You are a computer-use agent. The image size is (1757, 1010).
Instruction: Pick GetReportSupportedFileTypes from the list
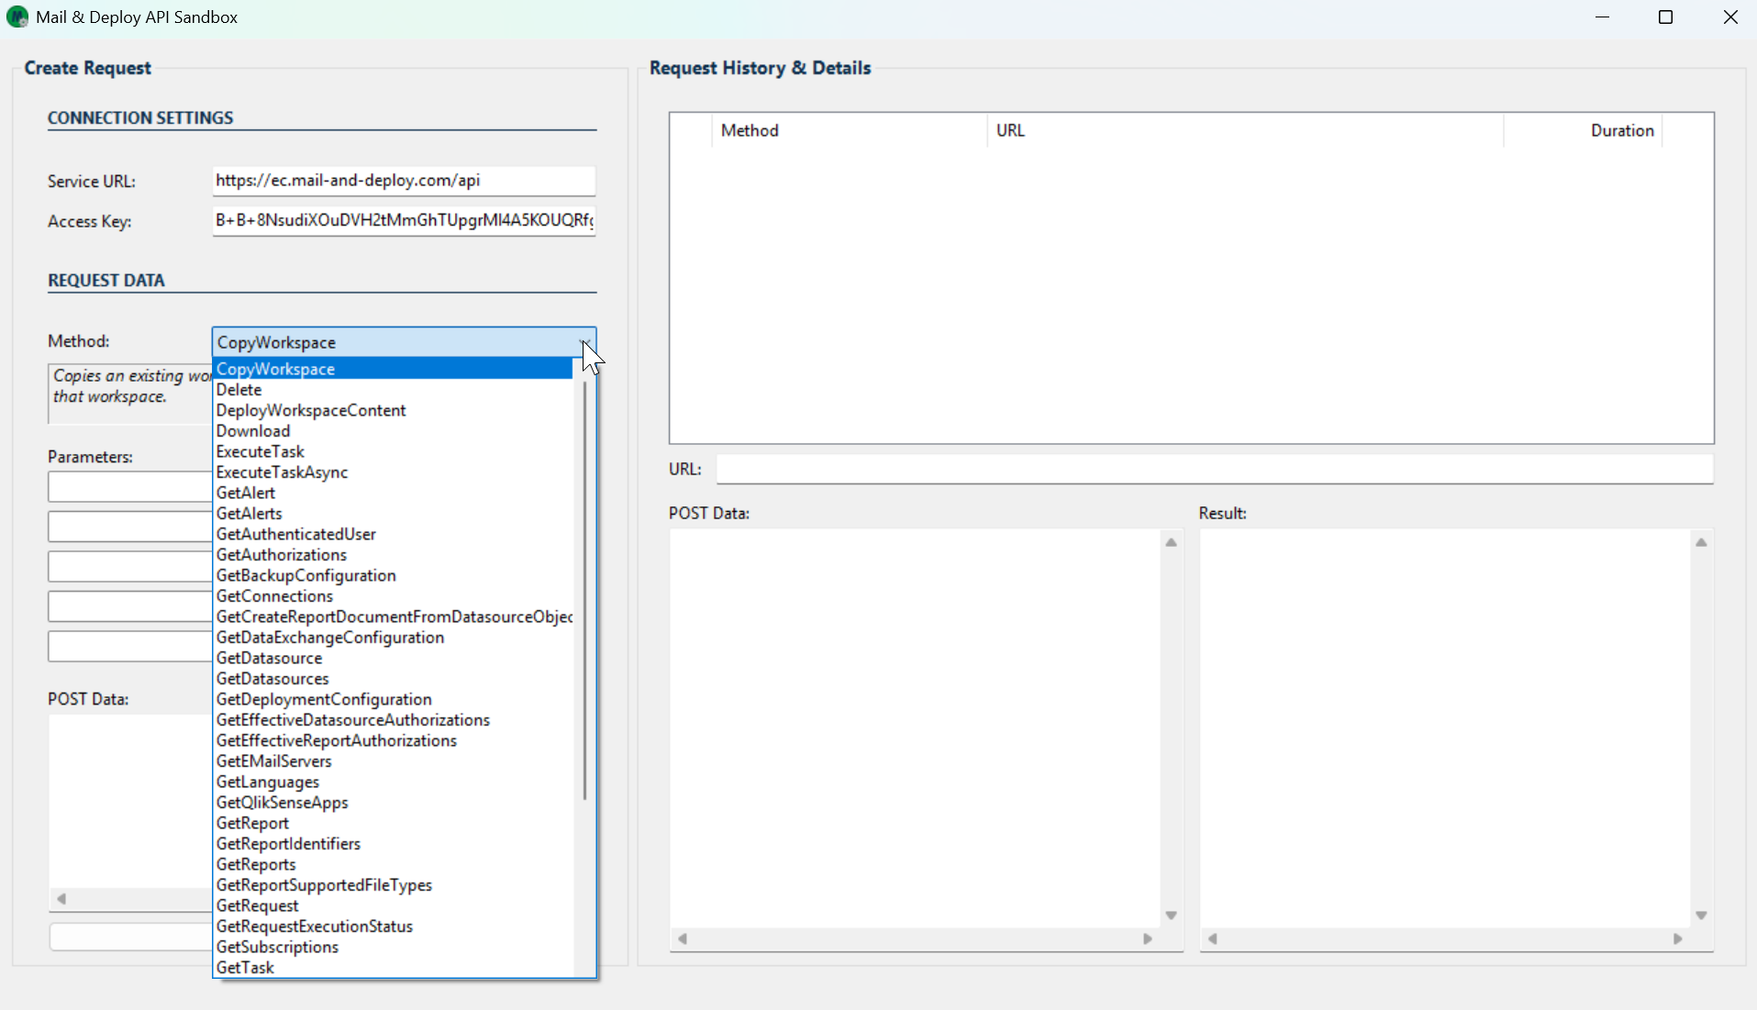point(324,885)
